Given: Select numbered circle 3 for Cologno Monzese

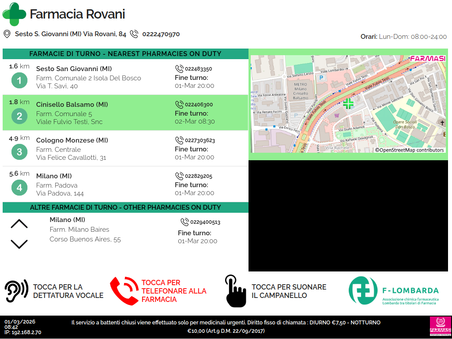Looking at the screenshot, I should [x=19, y=152].
